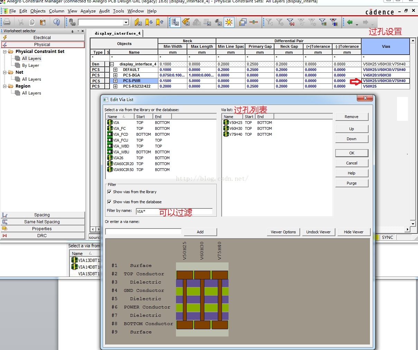This screenshot has height=350, width=418.
Task: Switch to the Spacing worksheet tab
Action: click(x=43, y=215)
